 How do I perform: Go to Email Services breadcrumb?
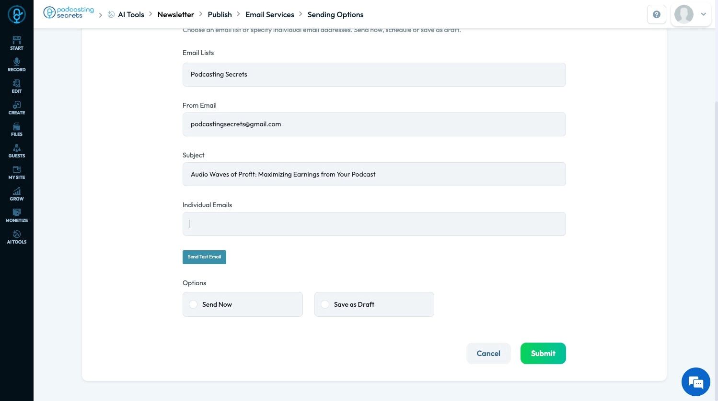(x=269, y=14)
